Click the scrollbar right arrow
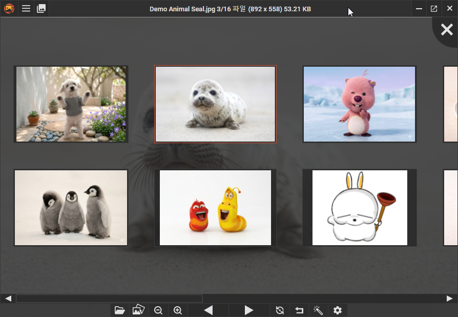Image resolution: width=458 pixels, height=317 pixels. tap(449, 299)
